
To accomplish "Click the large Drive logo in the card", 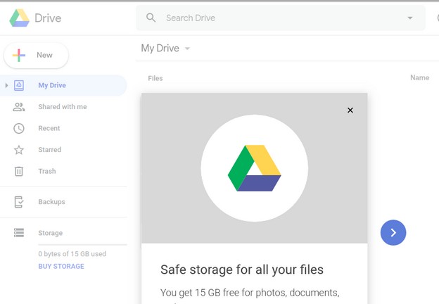I will (x=254, y=168).
